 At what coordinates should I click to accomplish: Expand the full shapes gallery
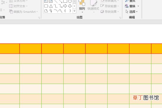(75, 11)
